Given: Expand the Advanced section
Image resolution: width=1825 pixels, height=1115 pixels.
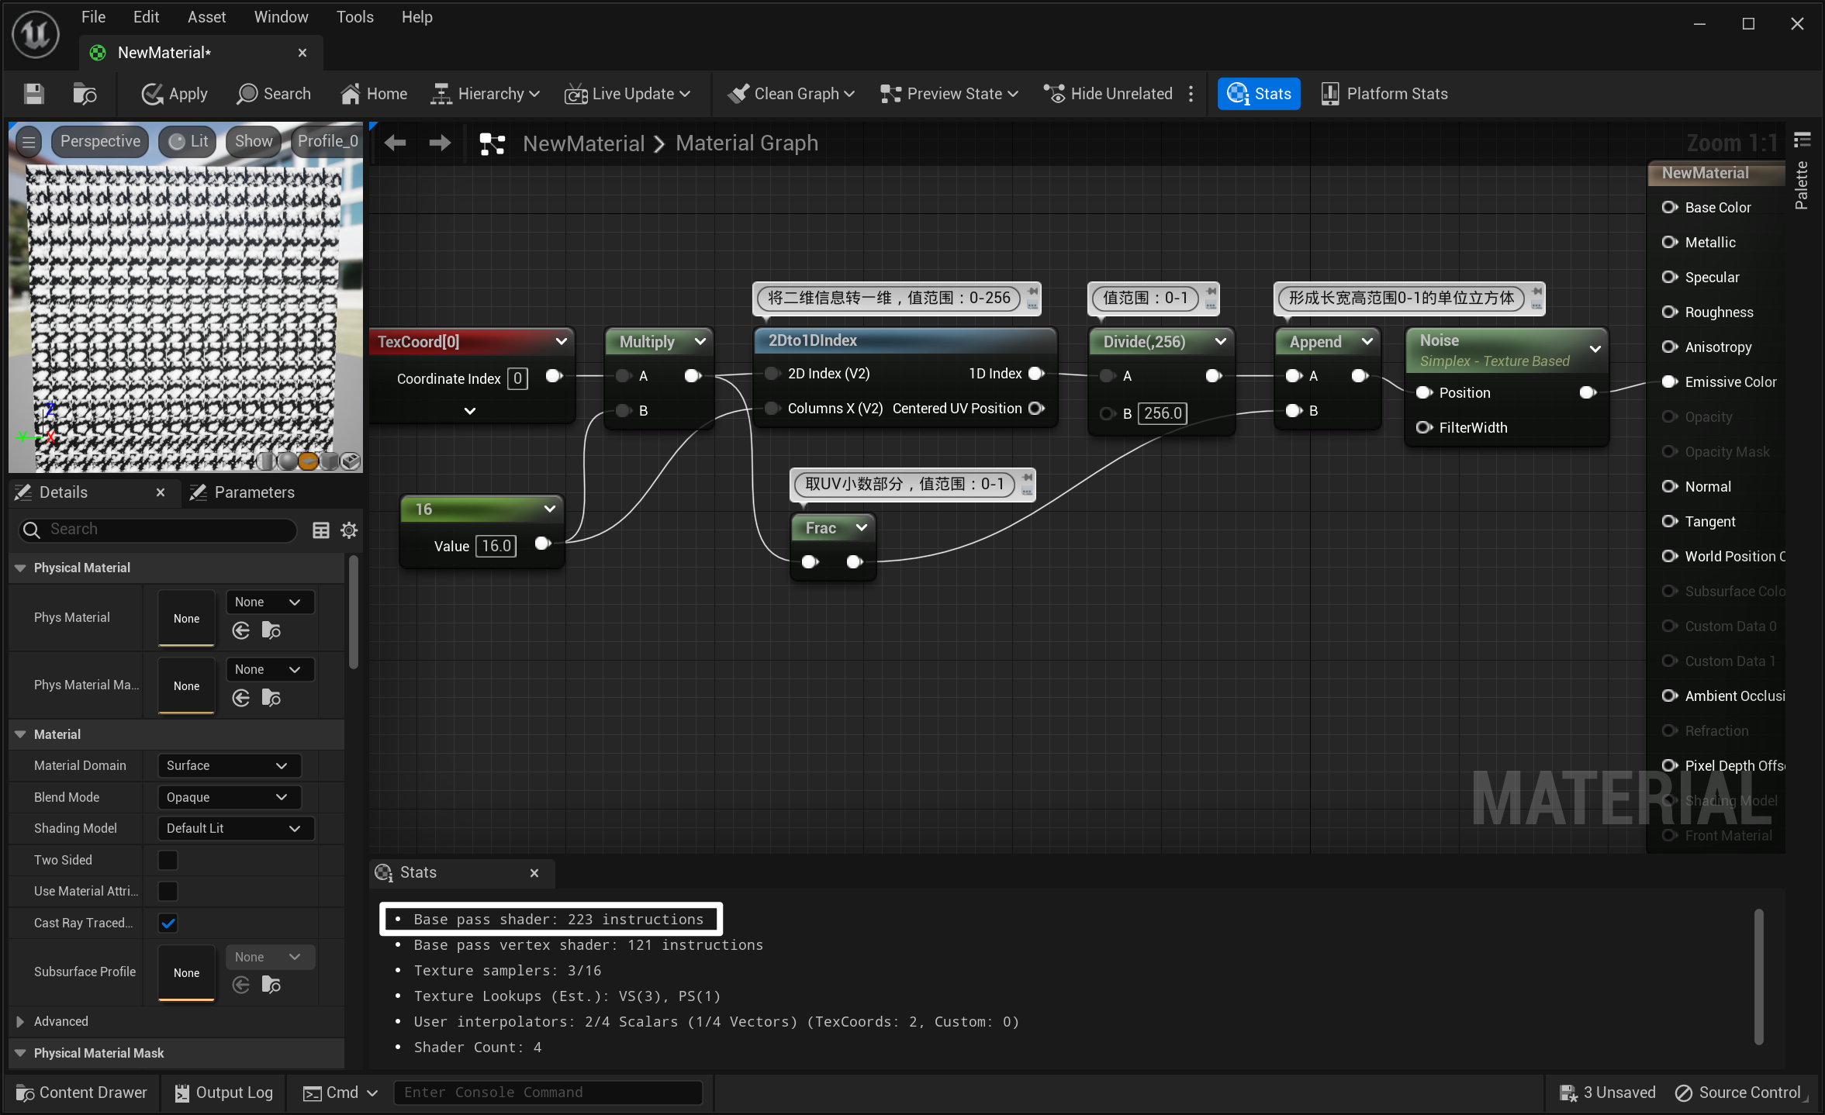Looking at the screenshot, I should click(x=20, y=1021).
